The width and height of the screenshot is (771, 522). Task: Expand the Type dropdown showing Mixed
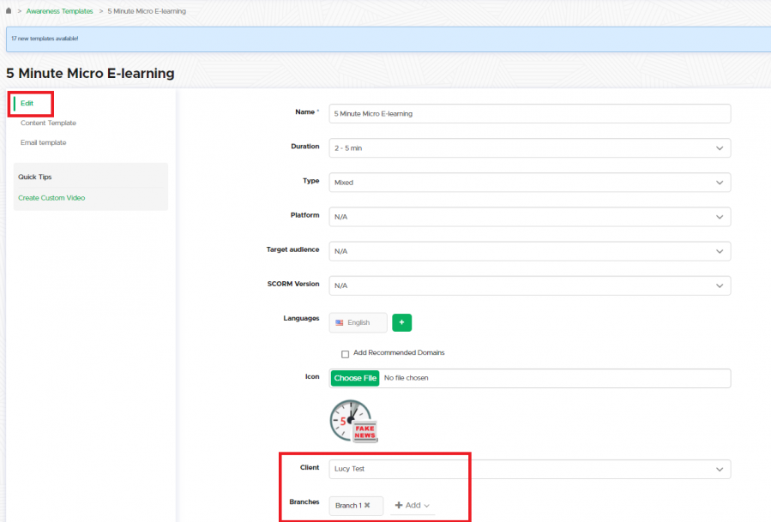pos(529,183)
